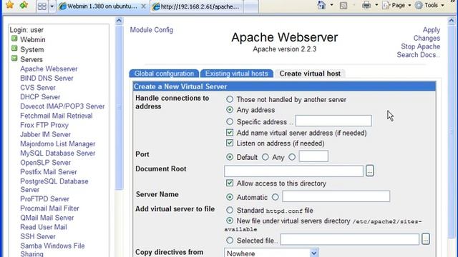
Task: Open the Home button dropdown arrow
Action: (x=331, y=5)
